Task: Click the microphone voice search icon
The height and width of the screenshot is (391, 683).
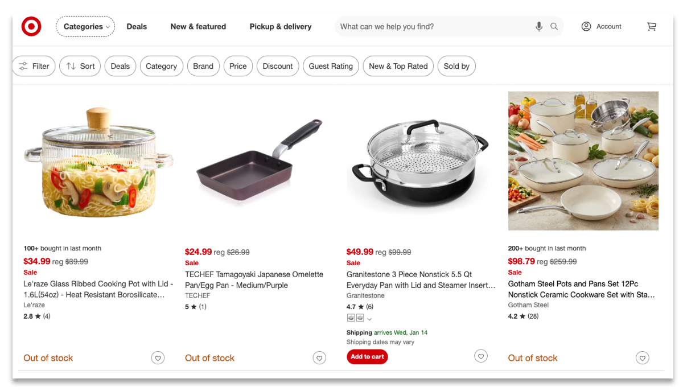Action: click(538, 27)
